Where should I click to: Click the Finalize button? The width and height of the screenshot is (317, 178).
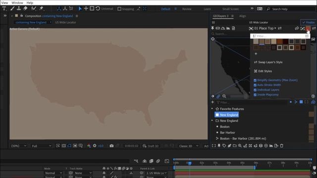point(308,22)
